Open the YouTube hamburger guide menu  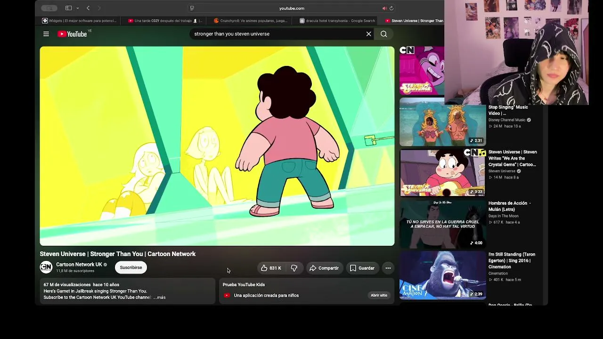pyautogui.click(x=46, y=34)
